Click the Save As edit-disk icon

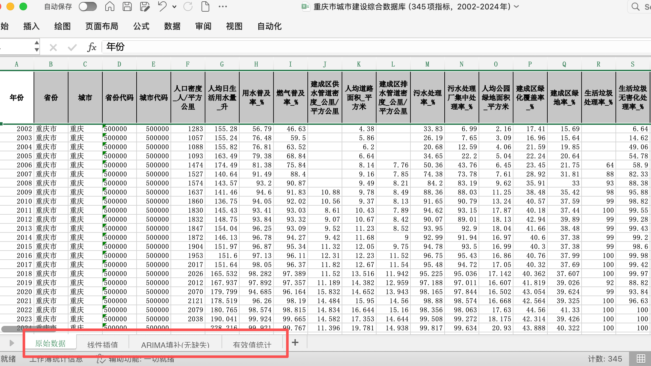coord(144,6)
